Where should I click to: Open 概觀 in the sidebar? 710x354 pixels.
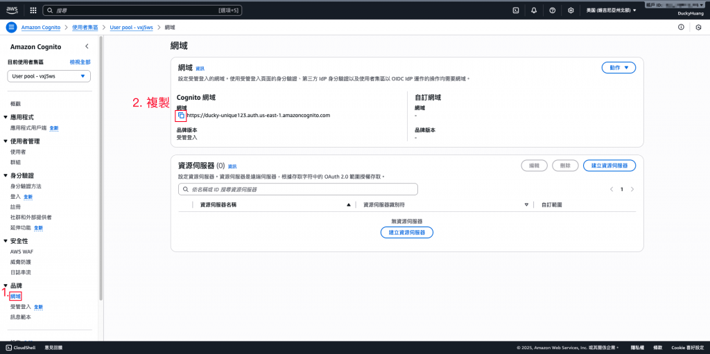tap(15, 104)
